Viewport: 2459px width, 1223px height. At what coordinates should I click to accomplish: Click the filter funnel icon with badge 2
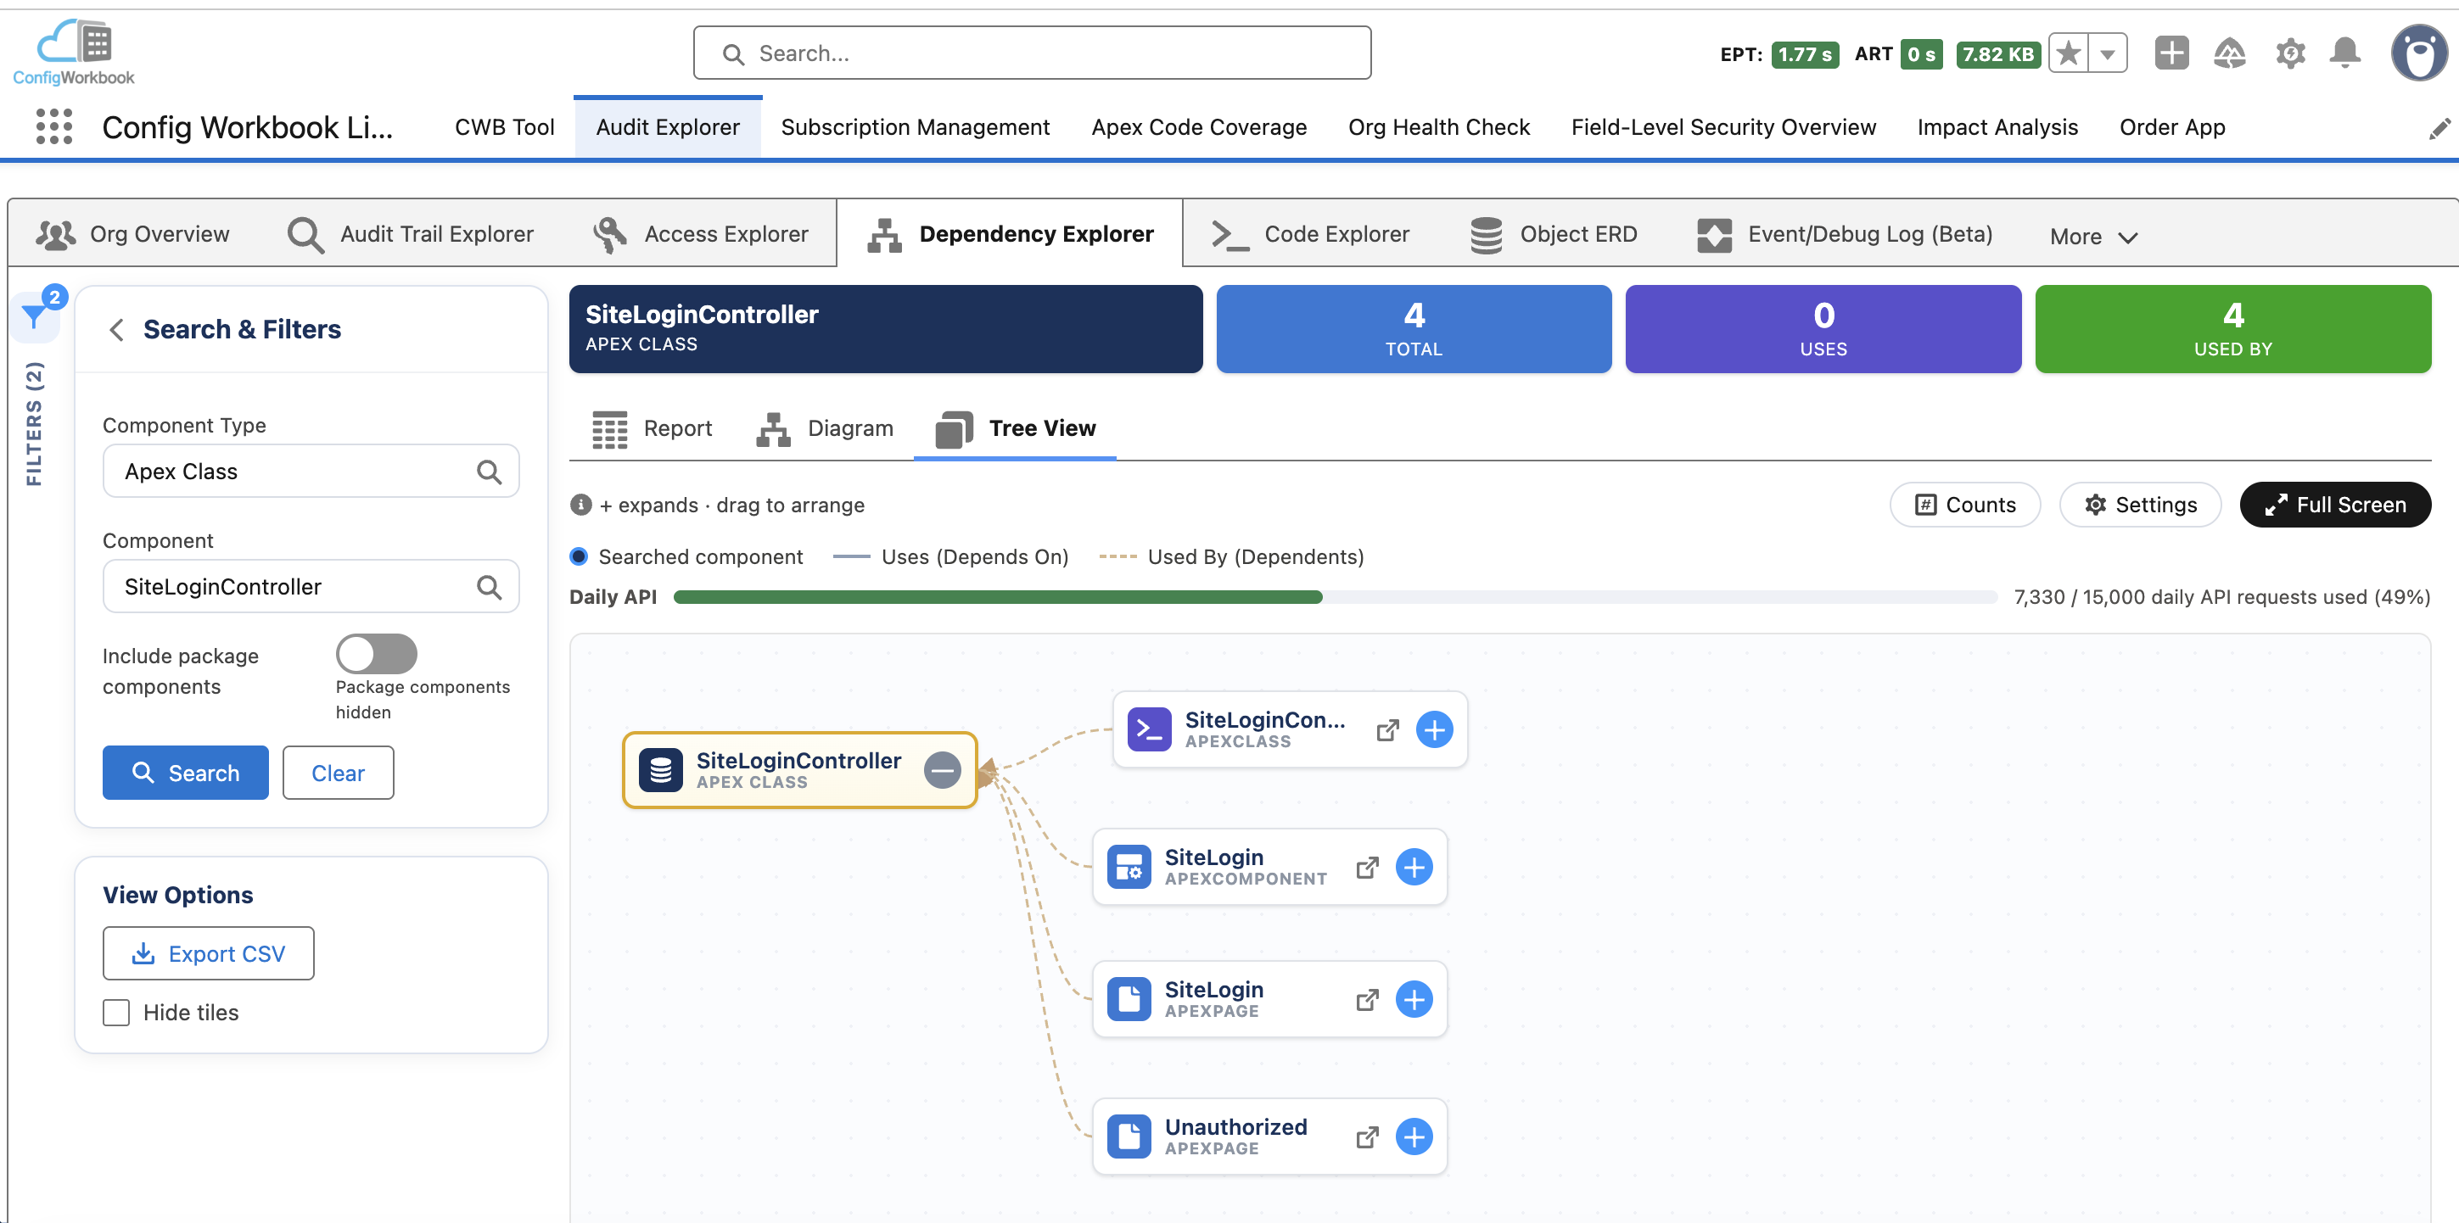[34, 316]
